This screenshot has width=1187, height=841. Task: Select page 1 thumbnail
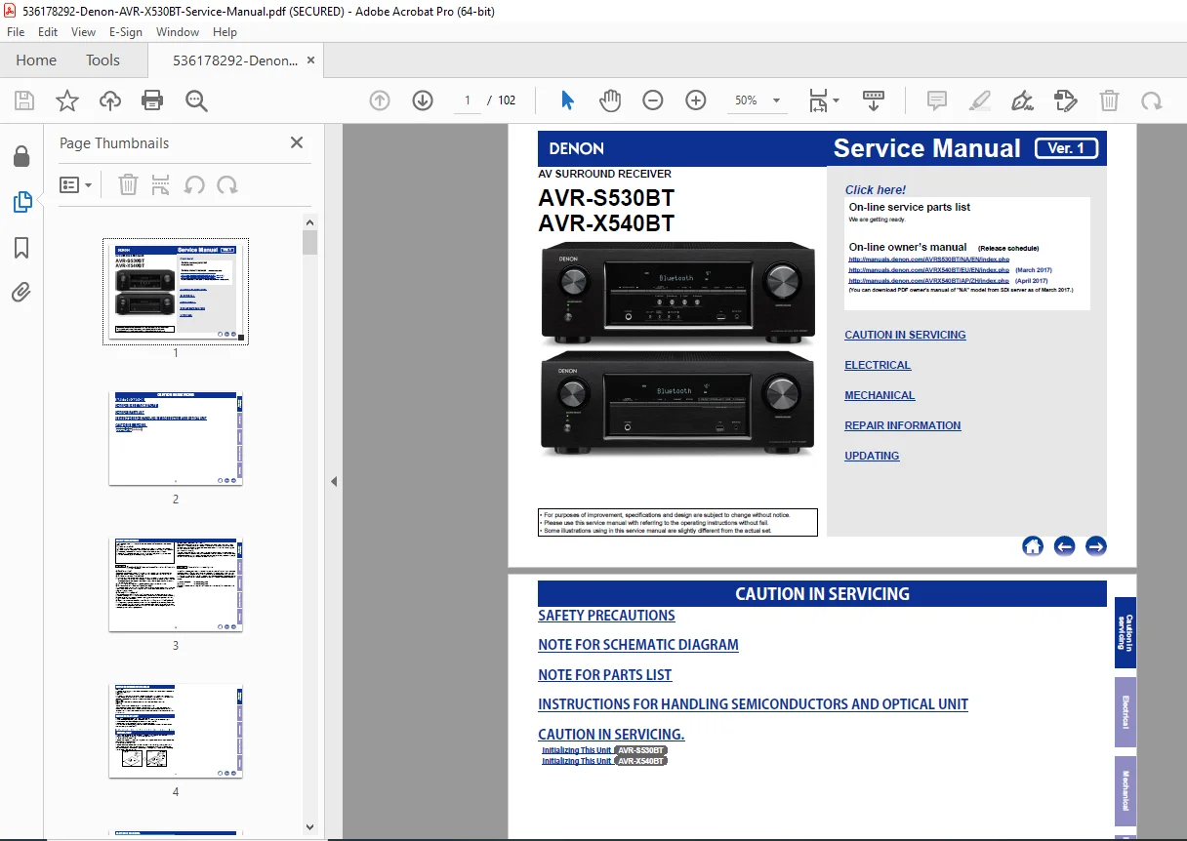tap(176, 291)
